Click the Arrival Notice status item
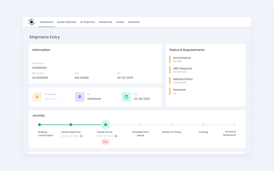274x171 pixels. pyautogui.click(x=182, y=59)
